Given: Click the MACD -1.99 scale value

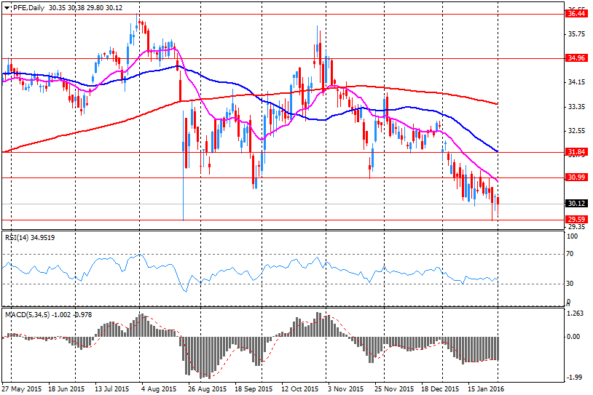Looking at the screenshot, I should click(x=574, y=378).
